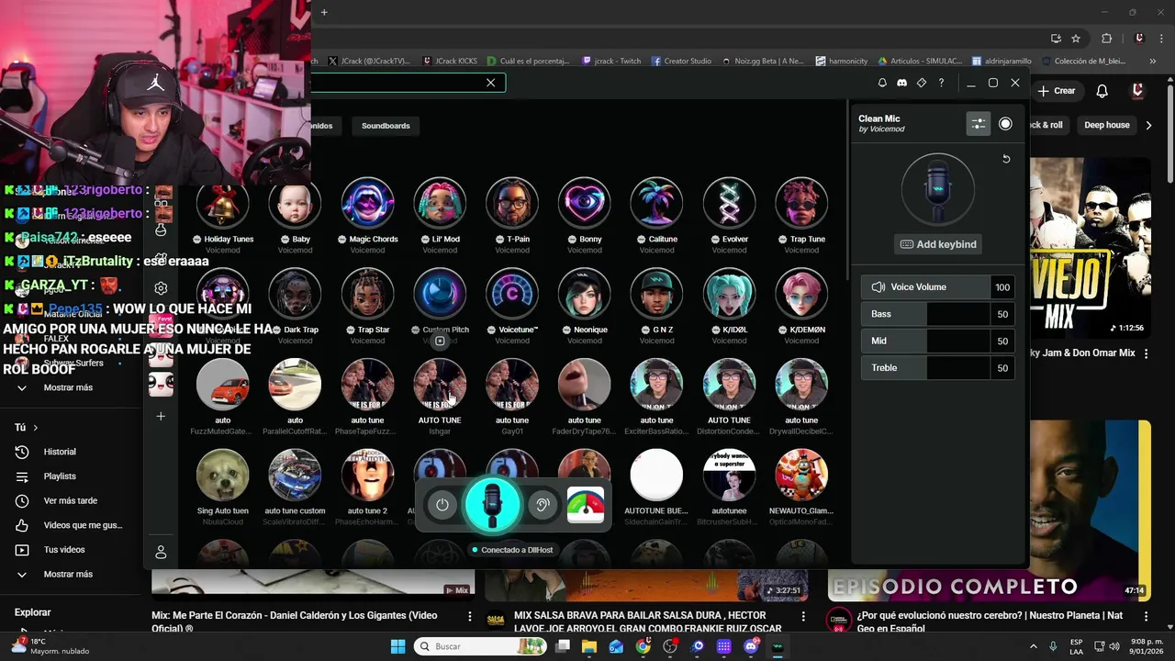The width and height of the screenshot is (1175, 661).
Task: Pick the Lil' Mod voice
Action: [440, 204]
